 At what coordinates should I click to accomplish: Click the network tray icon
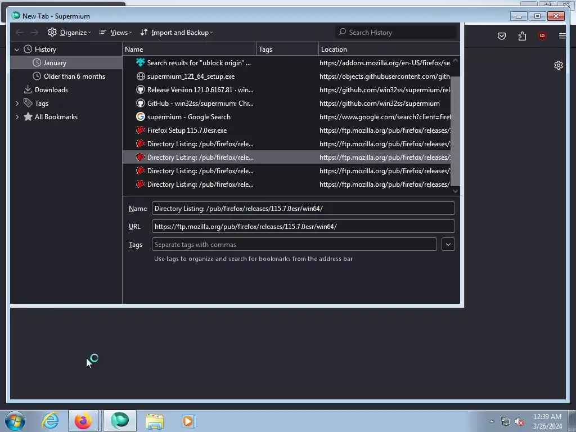click(506, 422)
